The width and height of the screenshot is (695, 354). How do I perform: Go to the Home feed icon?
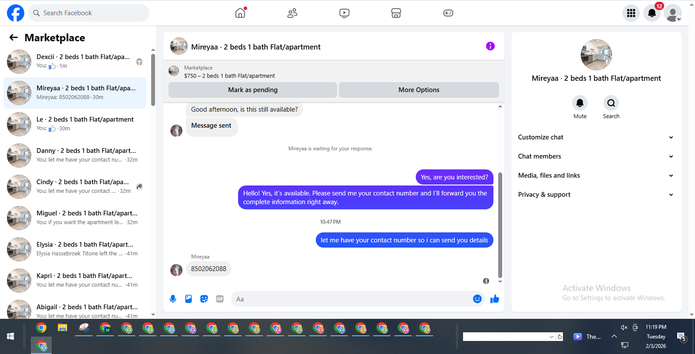[240, 13]
